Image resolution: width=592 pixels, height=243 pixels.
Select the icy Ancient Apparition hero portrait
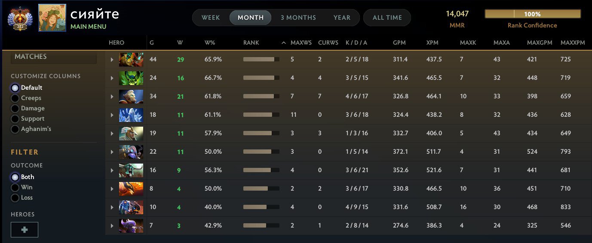[x=131, y=115]
